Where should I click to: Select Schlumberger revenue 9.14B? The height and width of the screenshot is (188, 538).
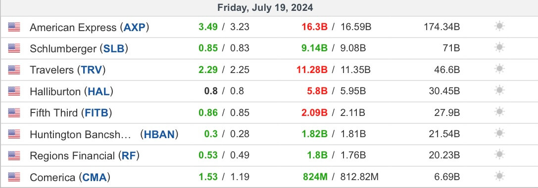315,48
